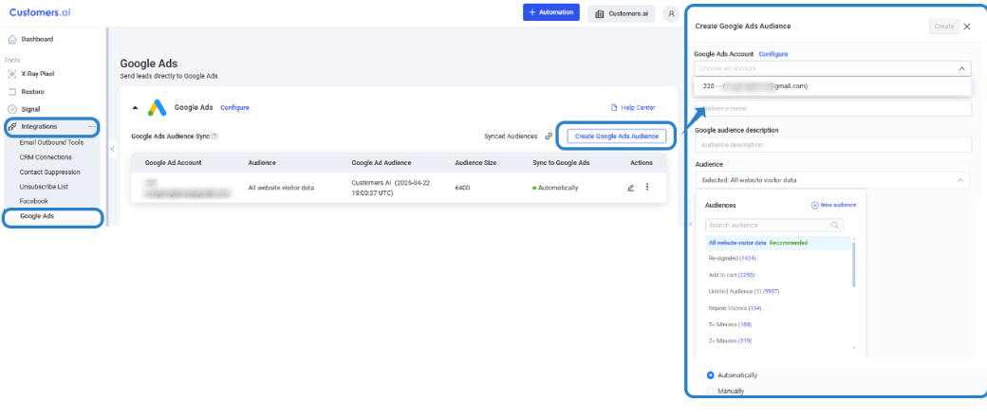Select 2+ Minutes audience
Screen dimensions: 987x420
(x=730, y=340)
